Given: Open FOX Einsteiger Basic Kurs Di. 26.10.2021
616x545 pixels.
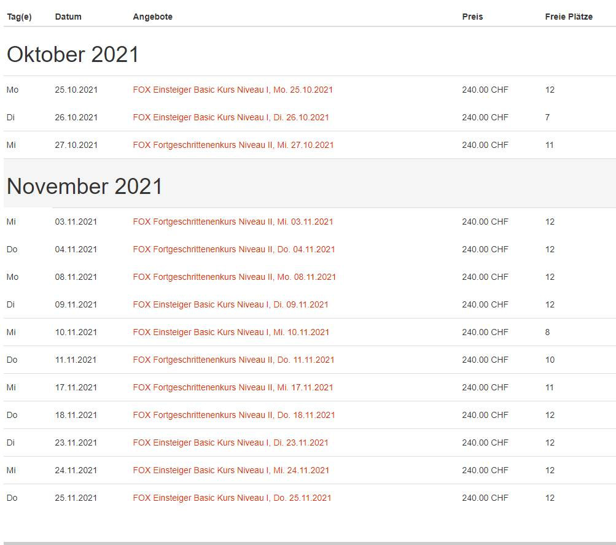Looking at the screenshot, I should [231, 117].
